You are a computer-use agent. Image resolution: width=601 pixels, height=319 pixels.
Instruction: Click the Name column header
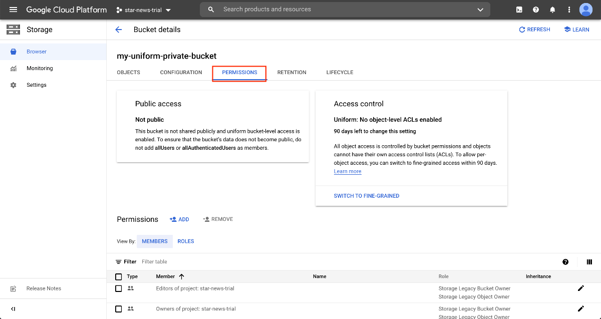click(320, 276)
